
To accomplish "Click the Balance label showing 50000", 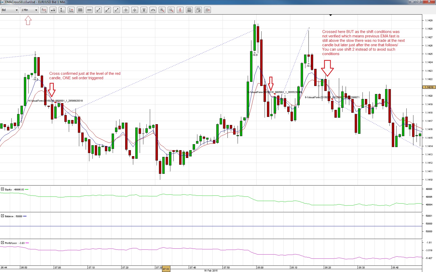I will click(14, 216).
